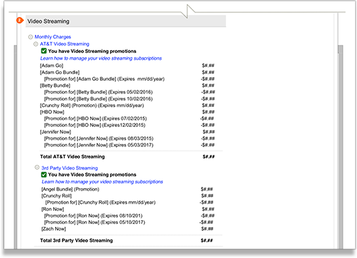Open manage subscriptions link under 3rd Party Video Streaming
This screenshot has height=258, width=357.
pos(102,182)
